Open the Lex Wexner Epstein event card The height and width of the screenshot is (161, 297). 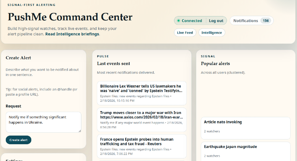[142, 93]
